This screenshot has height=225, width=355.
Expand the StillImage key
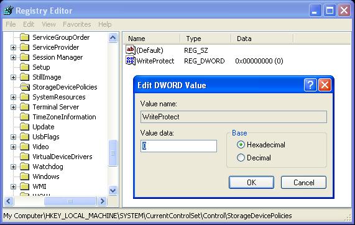pos(13,77)
